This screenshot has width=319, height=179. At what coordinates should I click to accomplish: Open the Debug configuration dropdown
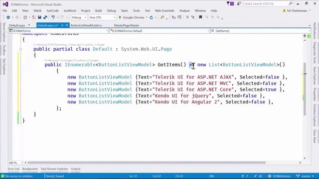(79, 17)
